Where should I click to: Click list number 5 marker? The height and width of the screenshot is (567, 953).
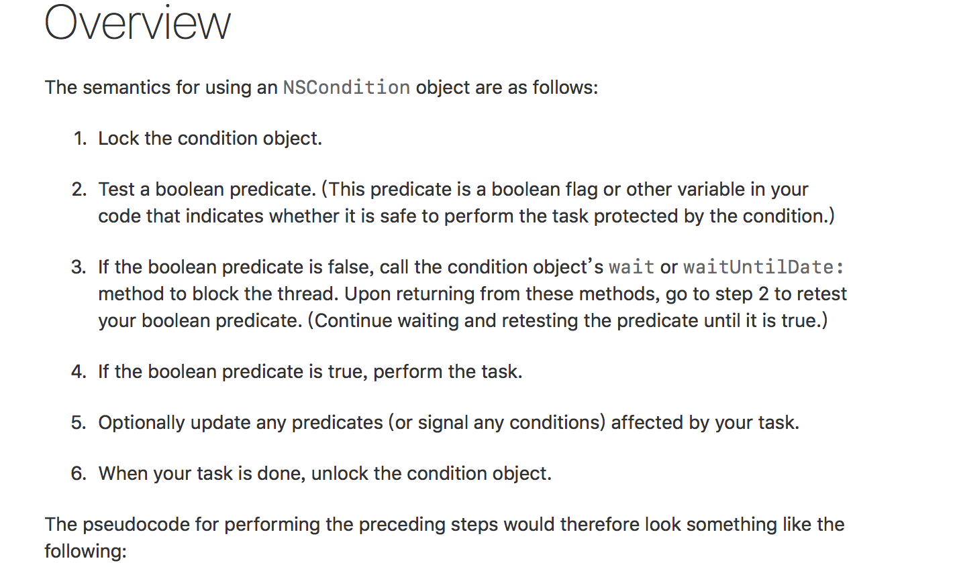point(79,423)
